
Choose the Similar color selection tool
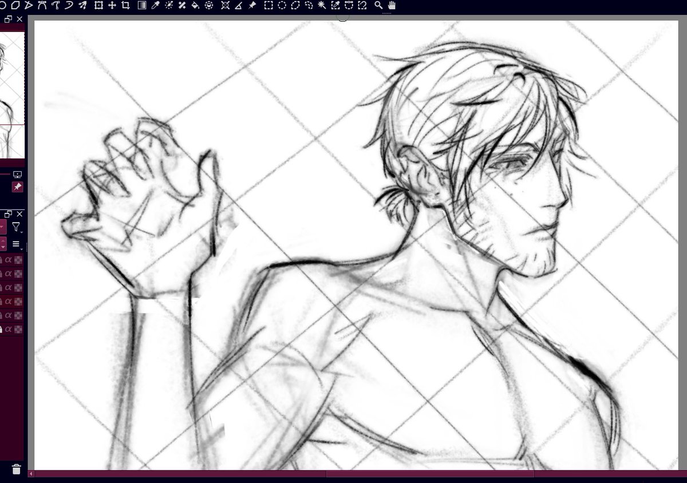pos(335,5)
